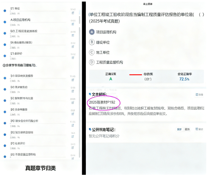Open the 【1】绪论 chapter title

point(15,8)
